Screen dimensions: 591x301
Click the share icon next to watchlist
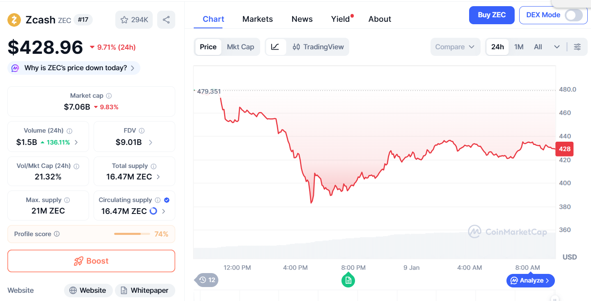pos(166,20)
